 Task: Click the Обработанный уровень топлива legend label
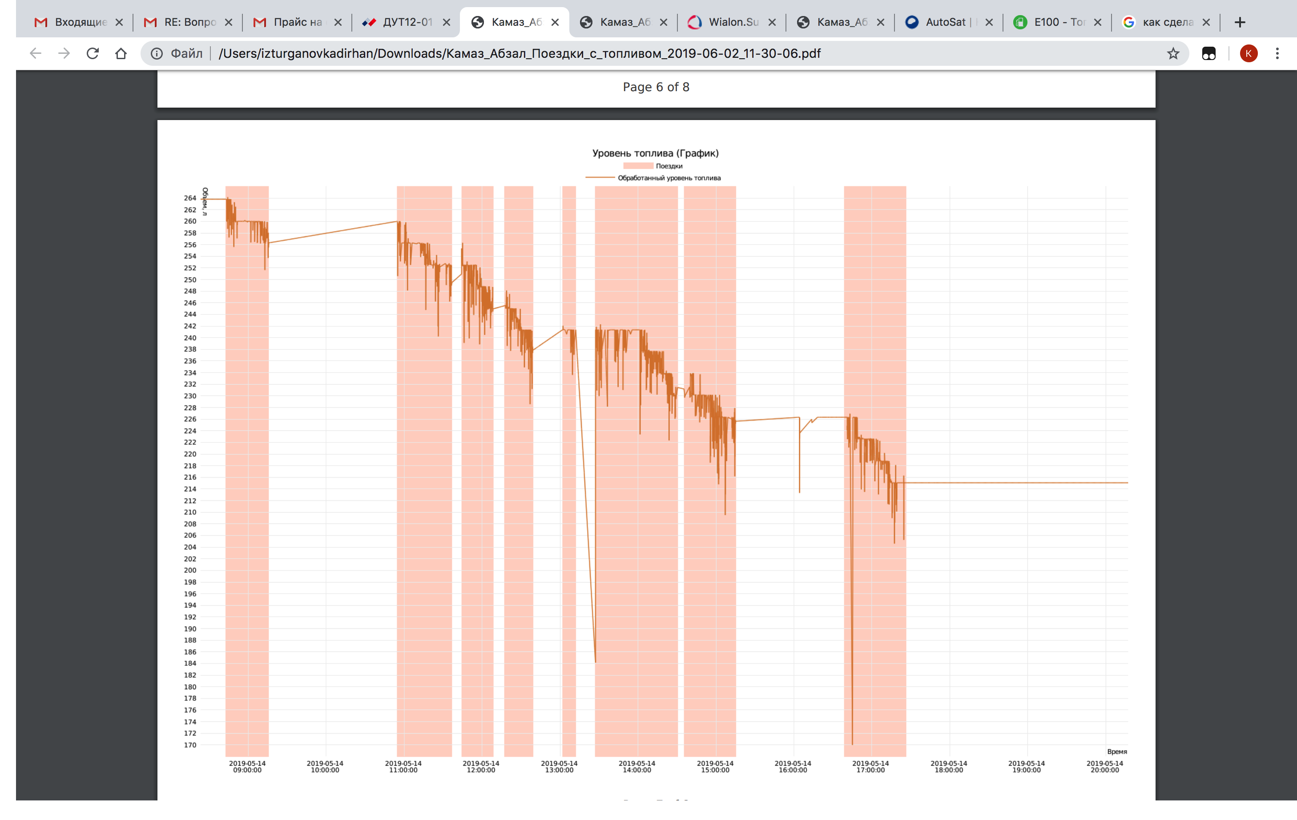coord(669,178)
